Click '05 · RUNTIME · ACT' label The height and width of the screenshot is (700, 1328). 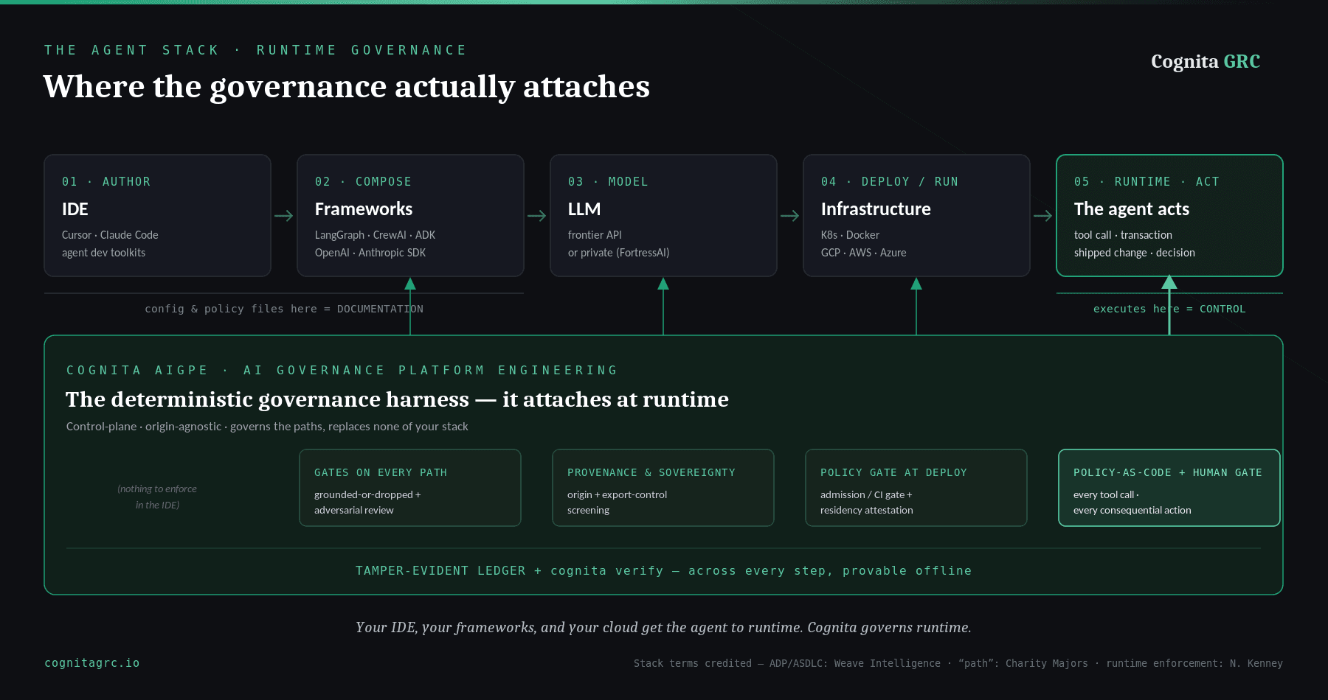click(x=1147, y=181)
